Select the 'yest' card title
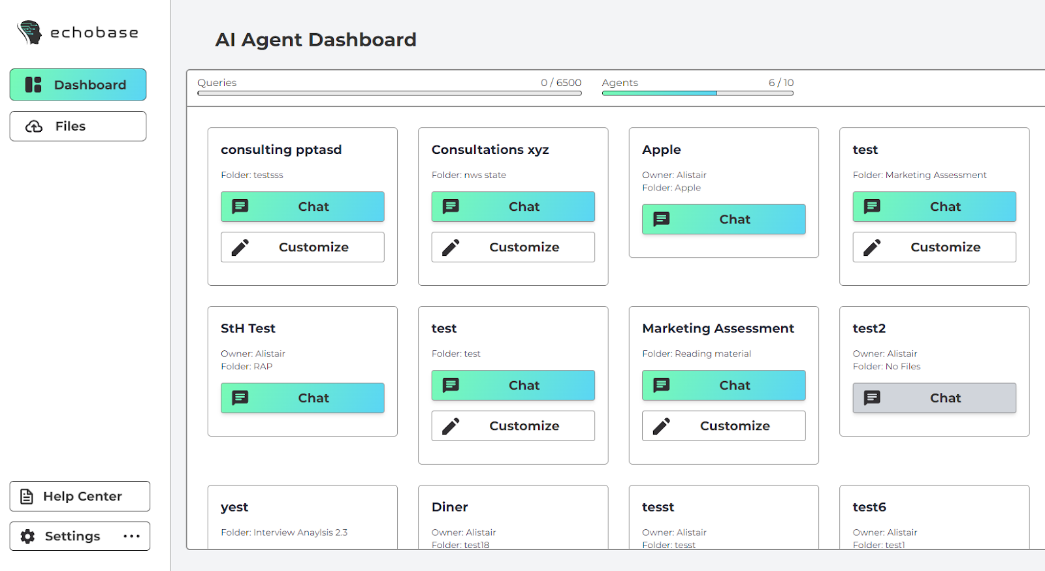Image resolution: width=1045 pixels, height=571 pixels. pos(234,508)
